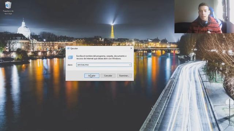Screen dimensions: 234x131
Task: Open the Papelera de reciclaje desktop icon
Action: pos(8,8)
